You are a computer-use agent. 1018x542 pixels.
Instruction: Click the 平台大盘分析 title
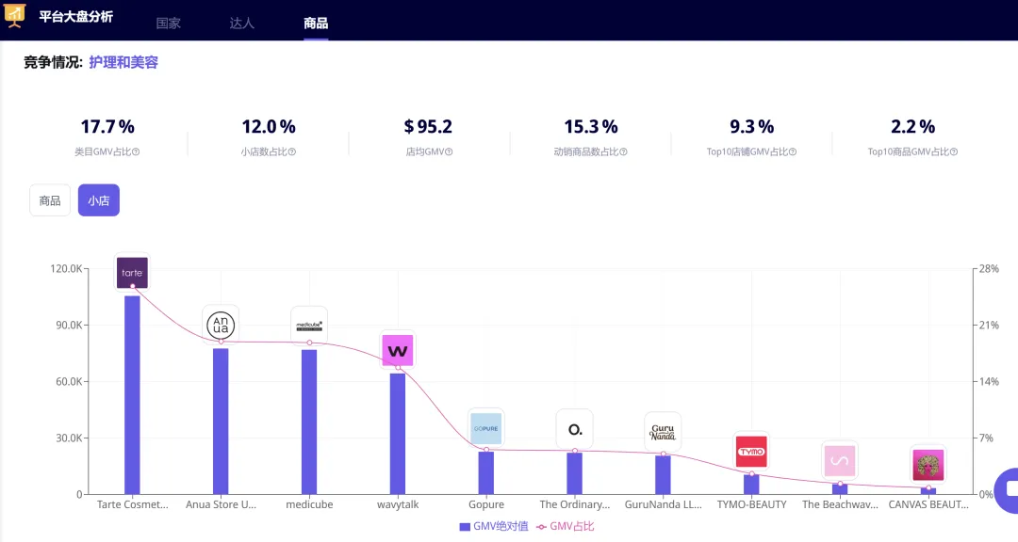(76, 17)
